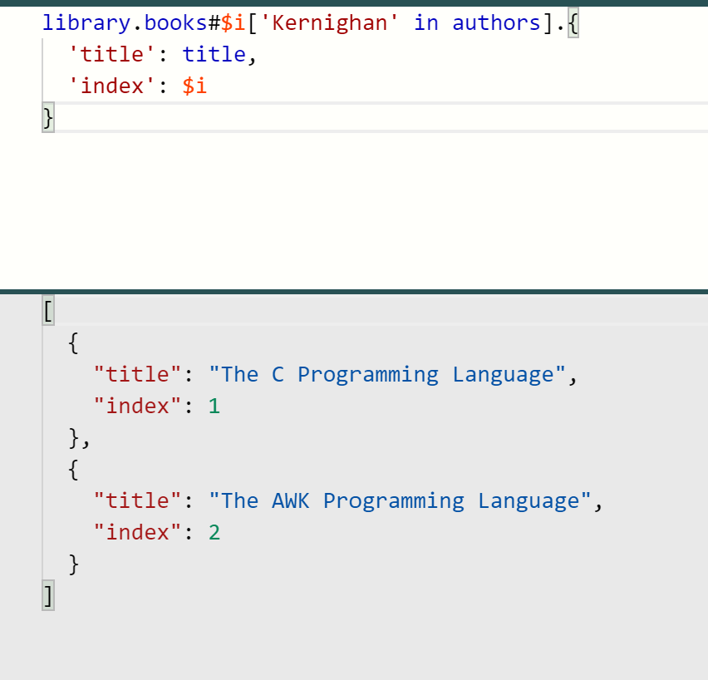708x680 pixels.
Task: Click 'authors' in the filter predicate
Action: [496, 22]
